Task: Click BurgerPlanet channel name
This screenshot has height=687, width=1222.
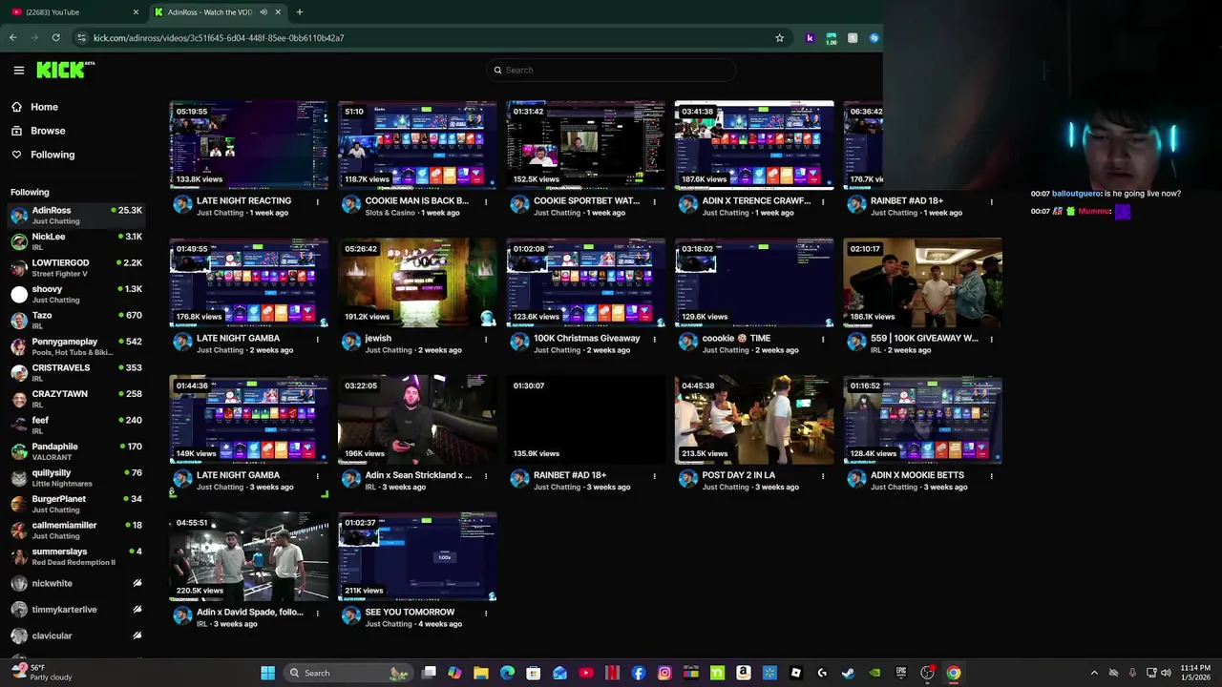Action: (x=58, y=499)
